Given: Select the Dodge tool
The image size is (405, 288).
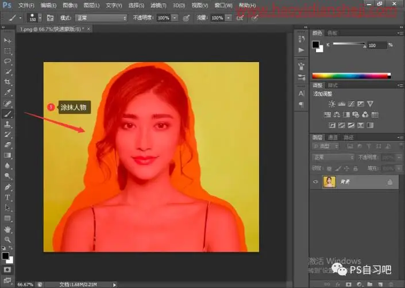Looking at the screenshot, I should pos(7,176).
